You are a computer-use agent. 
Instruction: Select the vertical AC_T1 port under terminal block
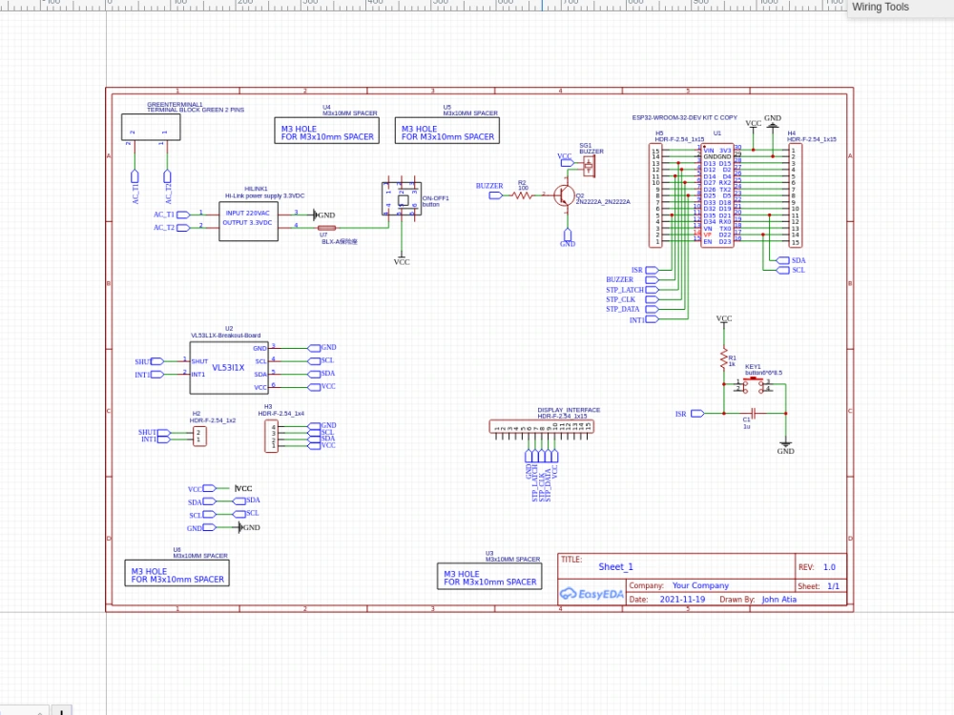pyautogui.click(x=135, y=176)
